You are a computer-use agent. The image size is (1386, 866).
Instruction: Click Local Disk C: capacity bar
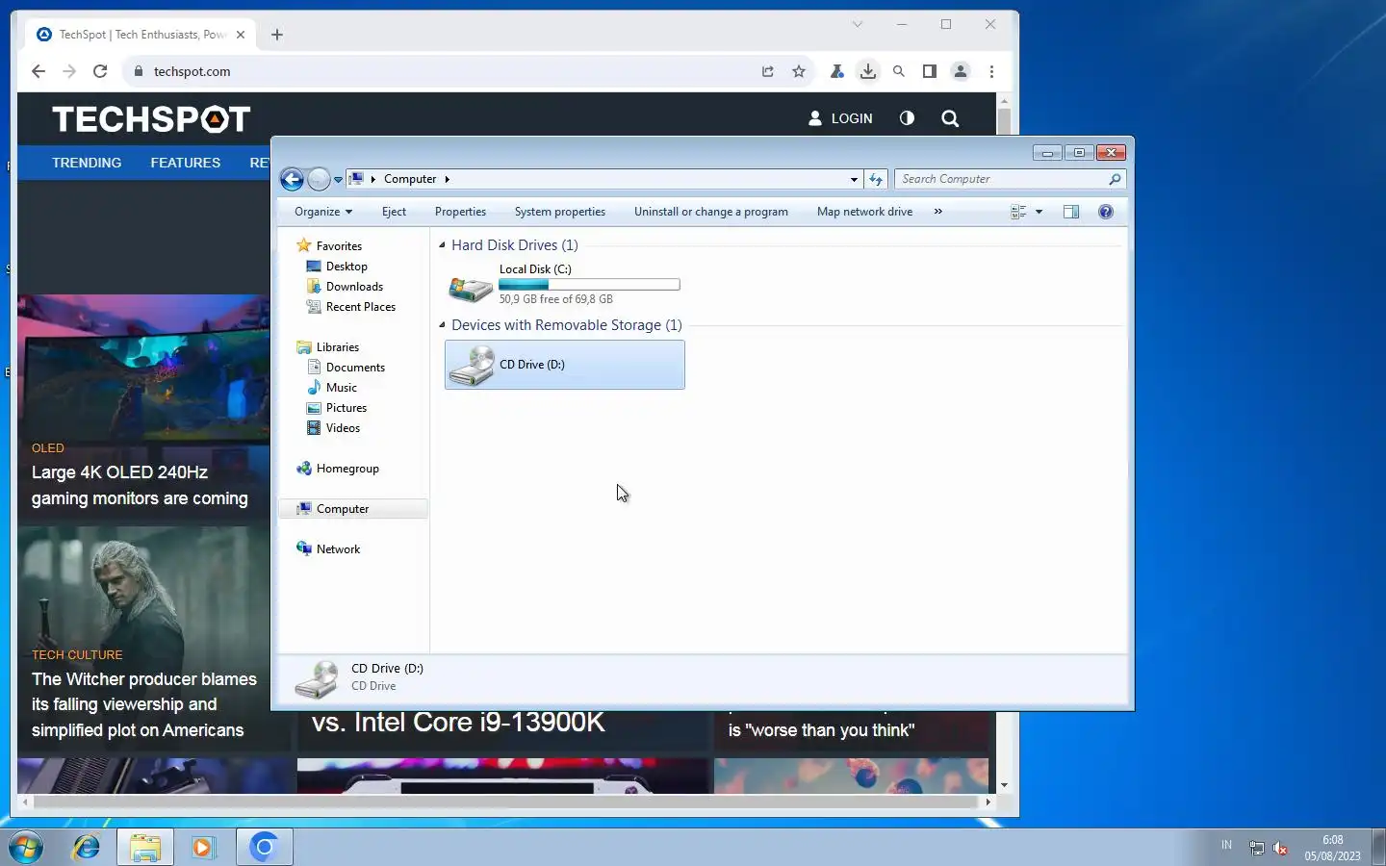[x=589, y=285]
